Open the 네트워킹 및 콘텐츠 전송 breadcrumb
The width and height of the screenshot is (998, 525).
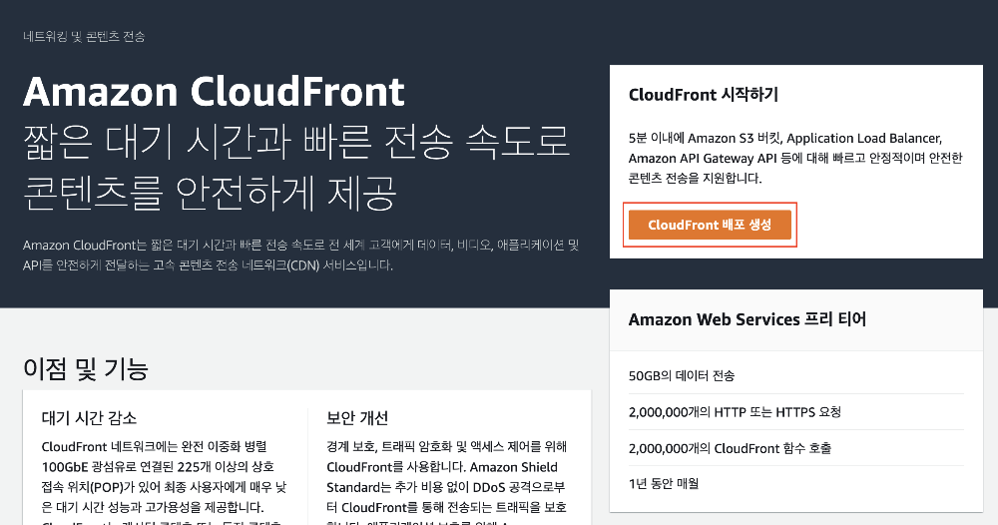point(84,37)
